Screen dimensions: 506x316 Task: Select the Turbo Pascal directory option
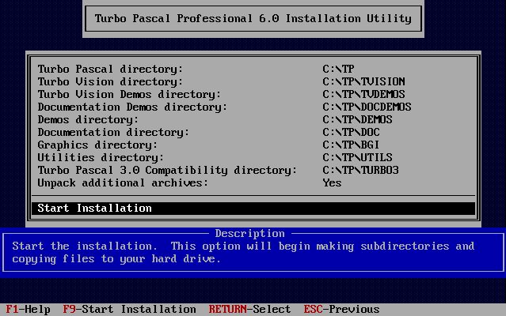tap(110, 69)
